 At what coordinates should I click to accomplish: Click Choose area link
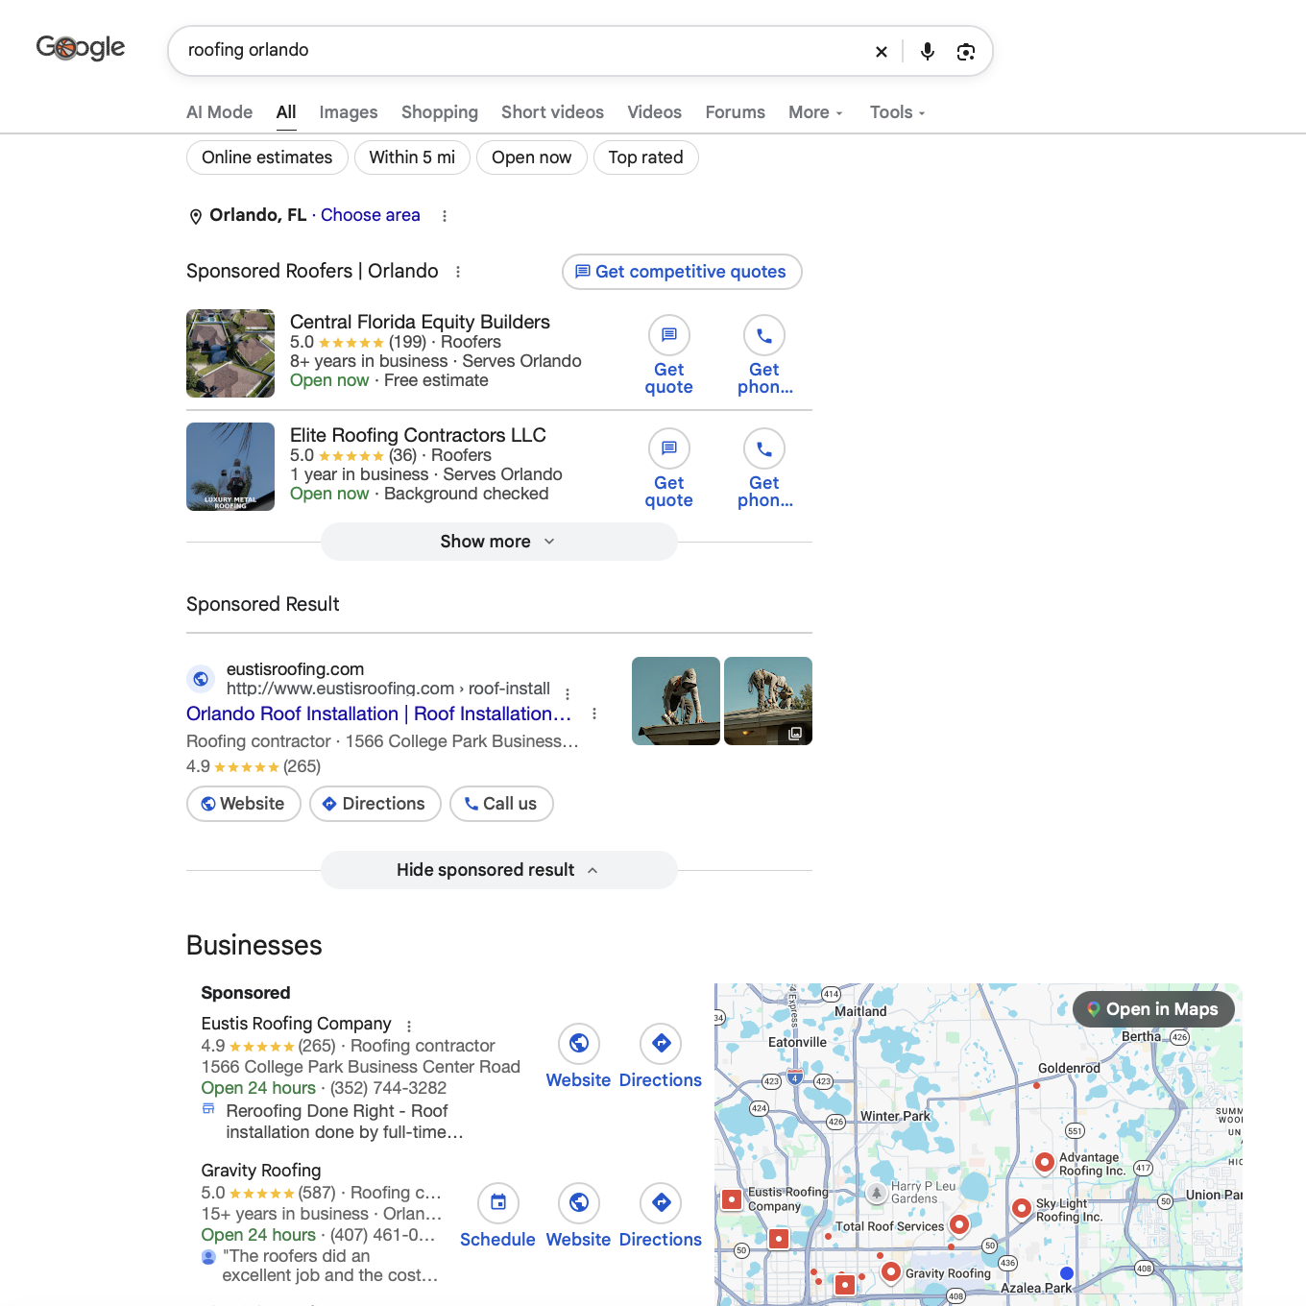(x=371, y=215)
